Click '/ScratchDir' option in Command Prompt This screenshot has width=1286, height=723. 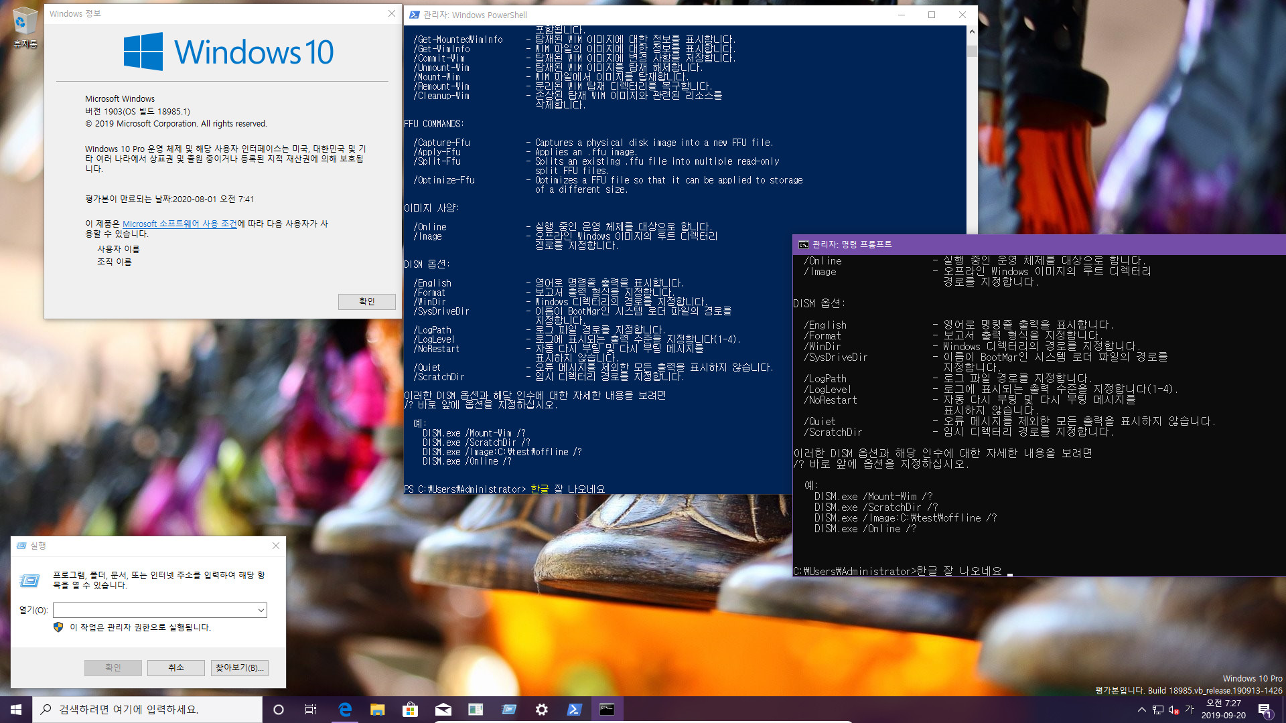pos(833,432)
